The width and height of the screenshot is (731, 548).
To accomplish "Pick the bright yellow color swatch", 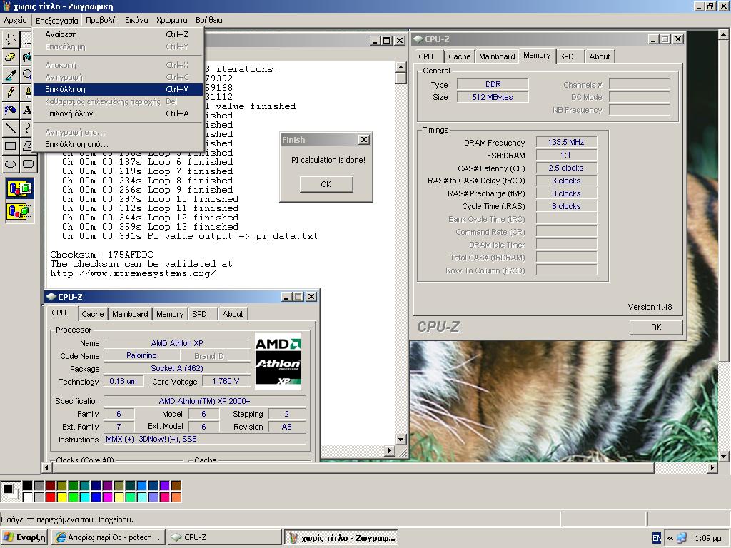I will [x=61, y=497].
